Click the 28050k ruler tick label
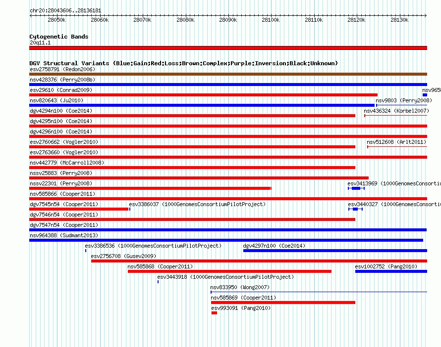Screen dimensions: 441x347 [56, 20]
